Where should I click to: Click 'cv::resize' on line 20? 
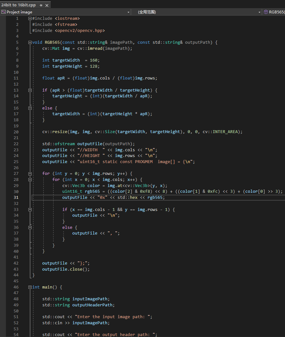pos(55,132)
